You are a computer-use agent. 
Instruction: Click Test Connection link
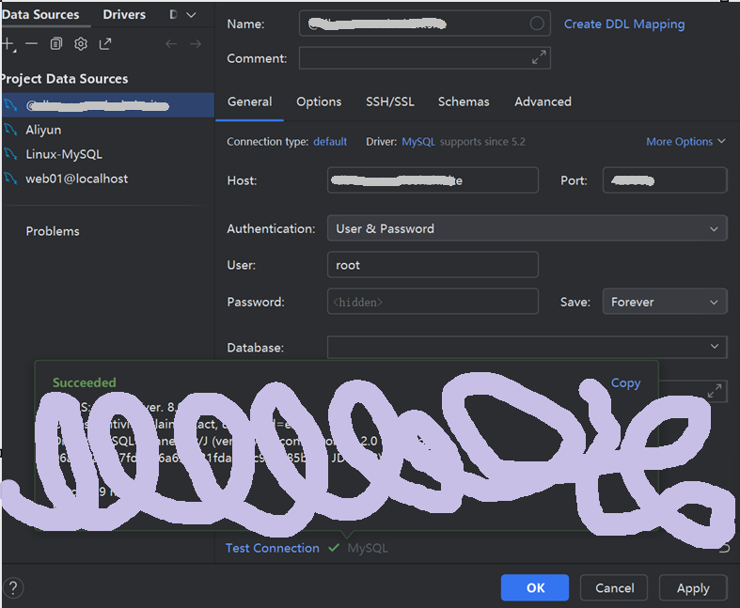click(x=273, y=548)
